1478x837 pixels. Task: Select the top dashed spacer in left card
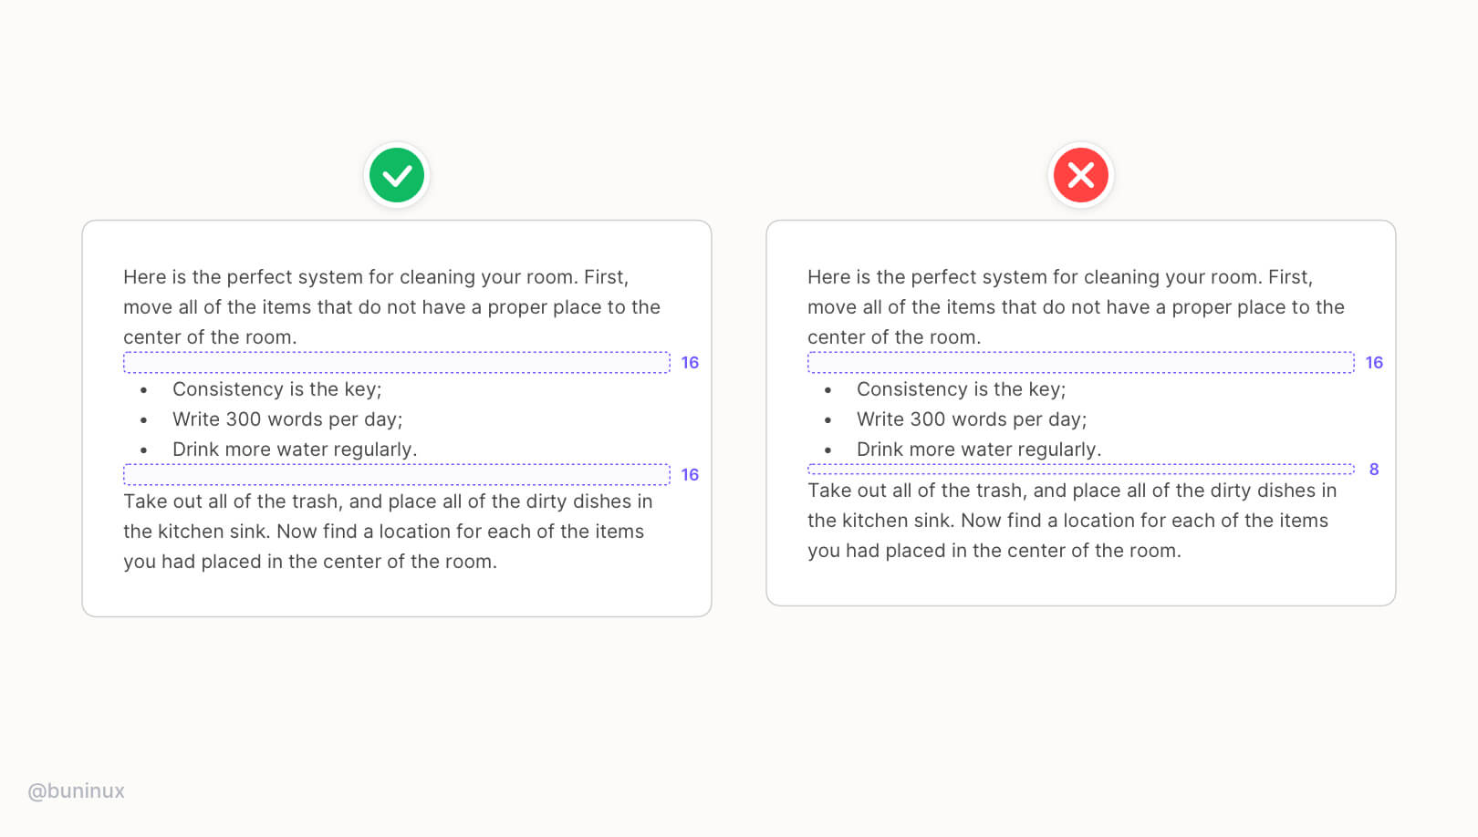click(x=397, y=363)
